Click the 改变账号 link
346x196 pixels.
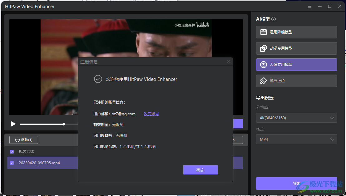(151, 114)
